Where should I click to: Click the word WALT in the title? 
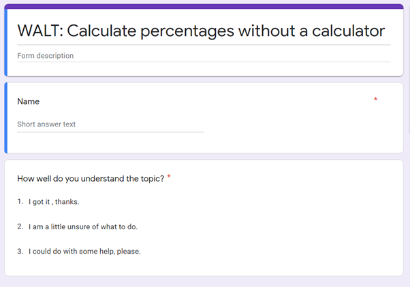click(x=38, y=31)
